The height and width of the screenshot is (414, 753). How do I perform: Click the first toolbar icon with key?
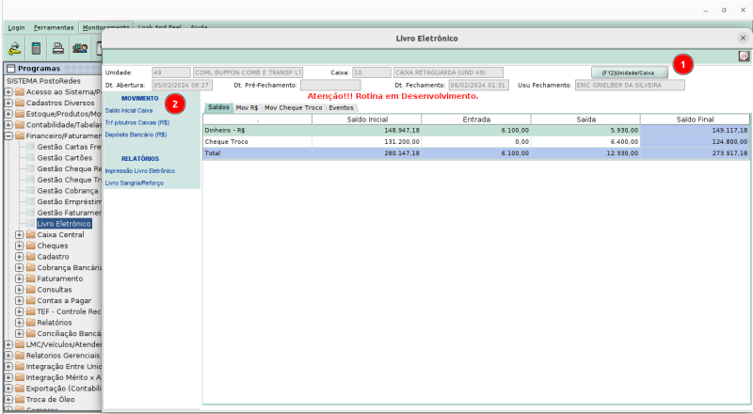point(15,47)
